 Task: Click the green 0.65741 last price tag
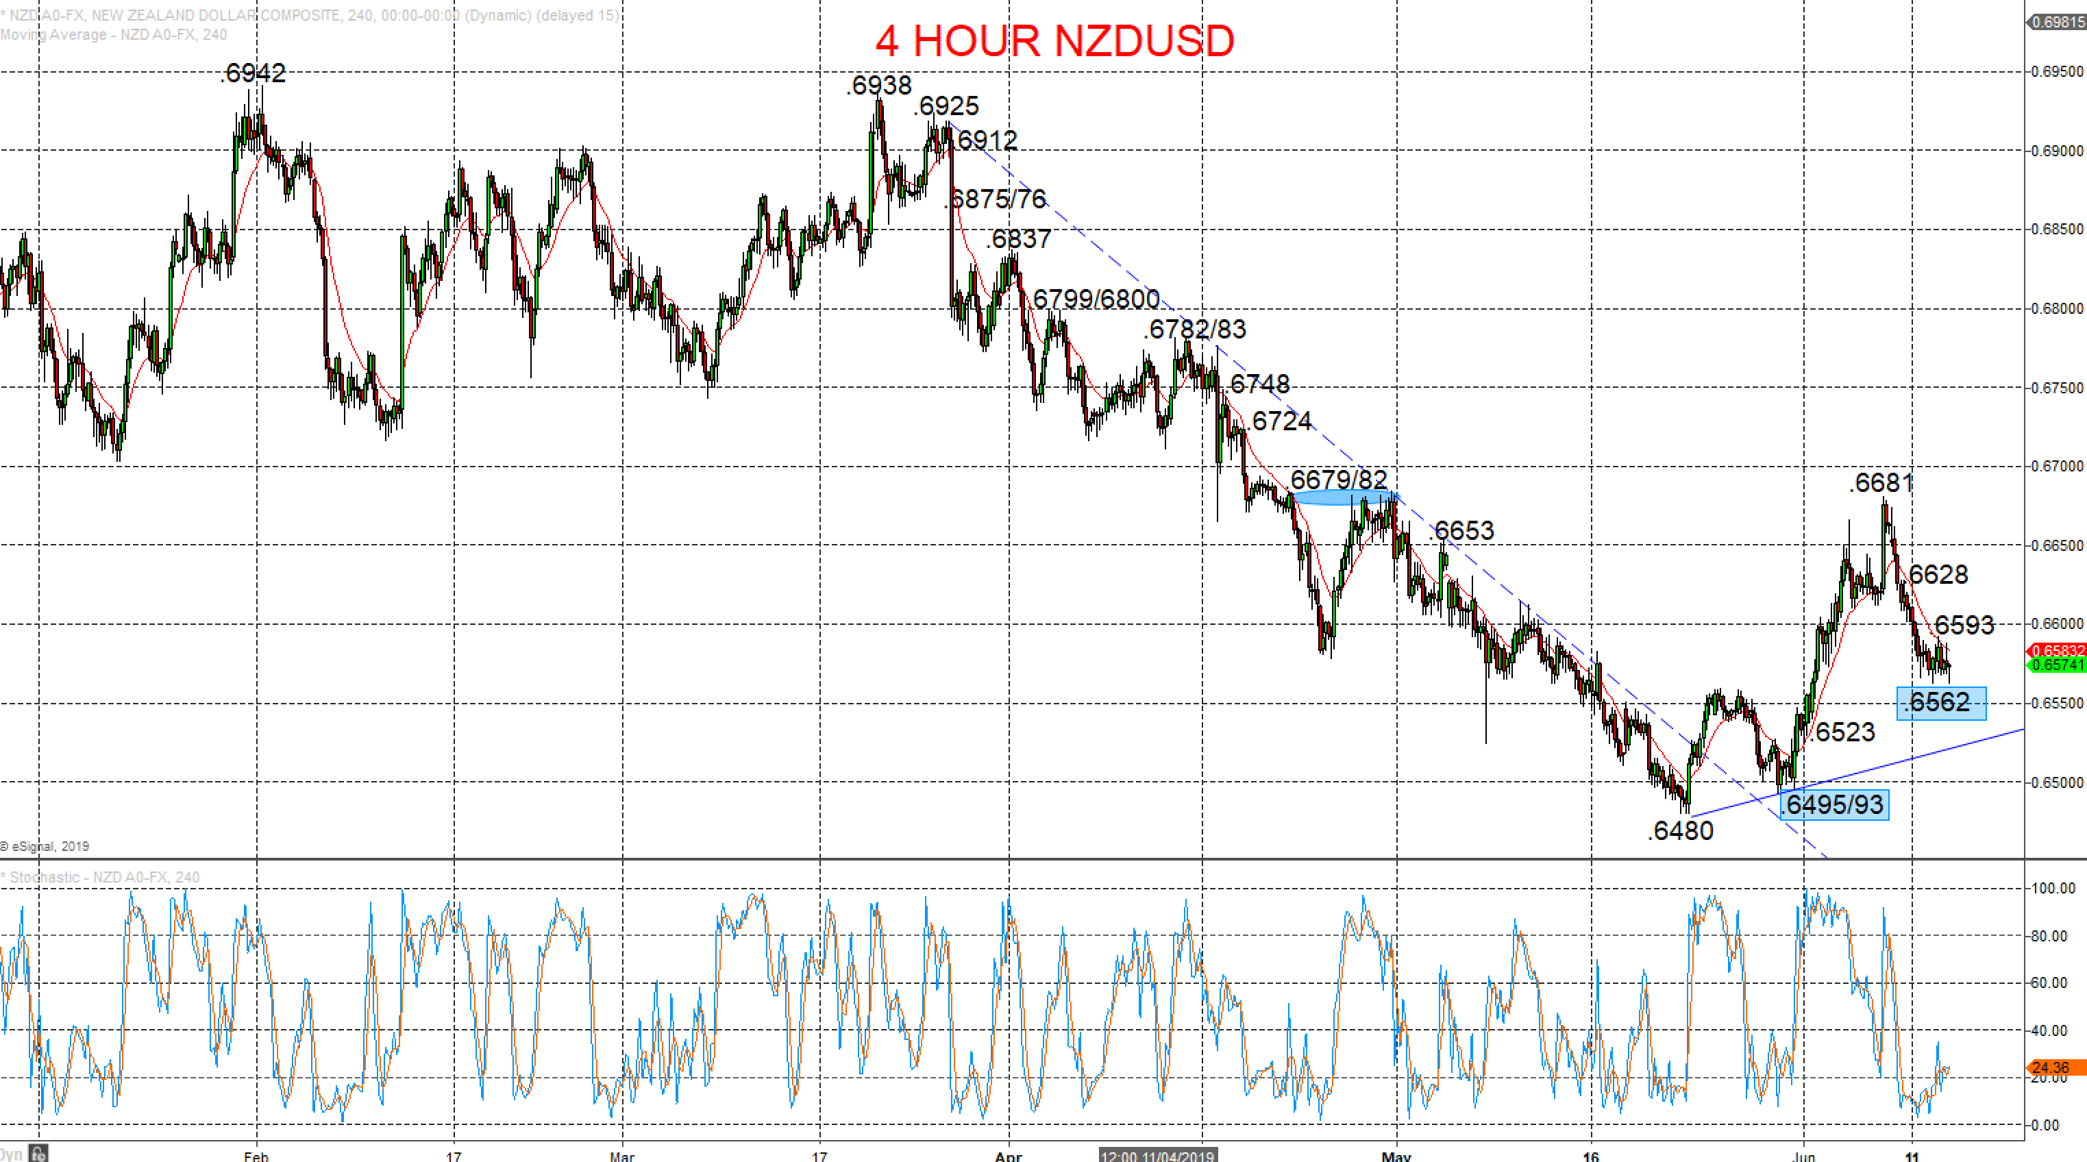click(2056, 665)
